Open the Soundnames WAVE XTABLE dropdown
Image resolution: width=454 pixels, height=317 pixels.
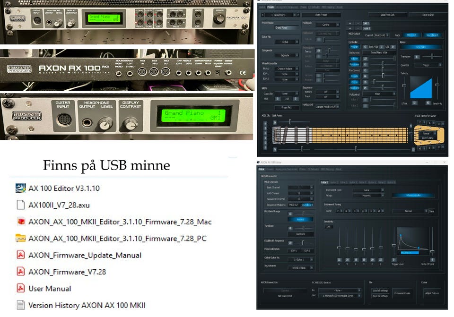[x=301, y=268]
